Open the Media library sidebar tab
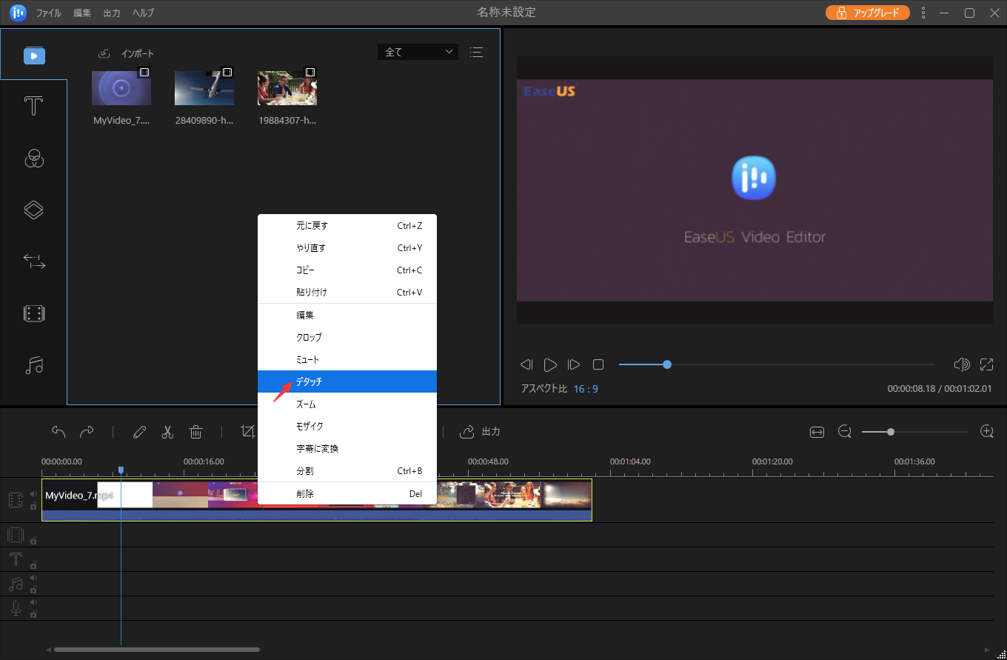Image resolution: width=1007 pixels, height=660 pixels. (x=34, y=56)
